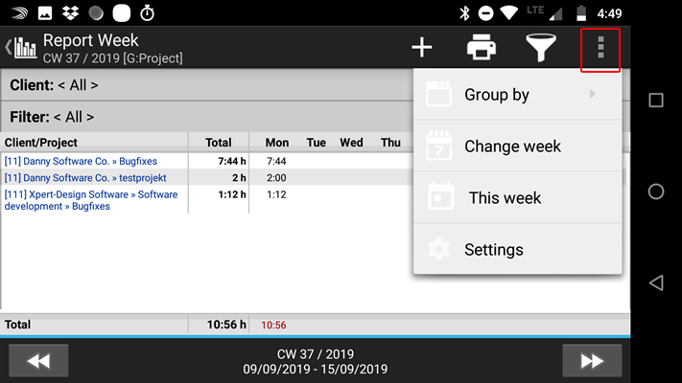Tap the red 10:56 Monday total

pyautogui.click(x=273, y=325)
